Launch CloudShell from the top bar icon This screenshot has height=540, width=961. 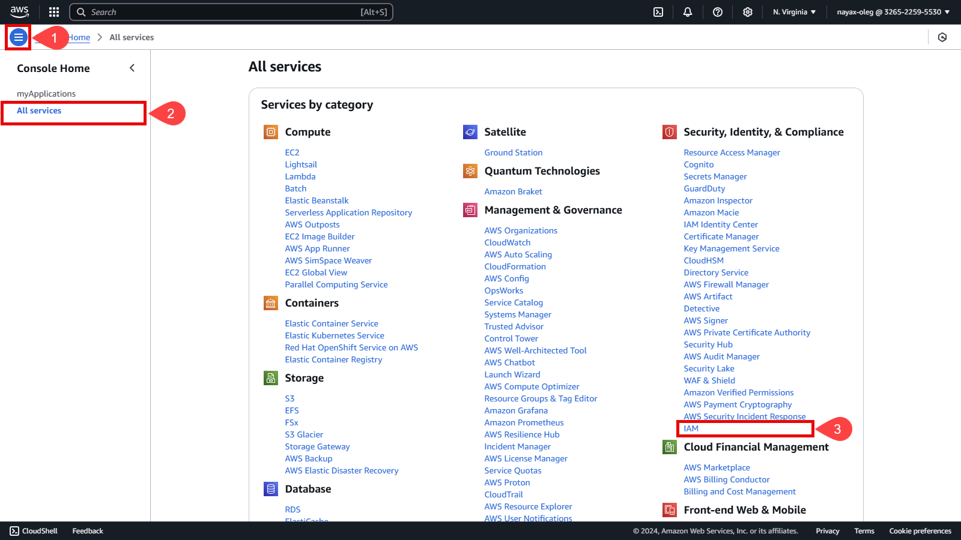(x=658, y=12)
